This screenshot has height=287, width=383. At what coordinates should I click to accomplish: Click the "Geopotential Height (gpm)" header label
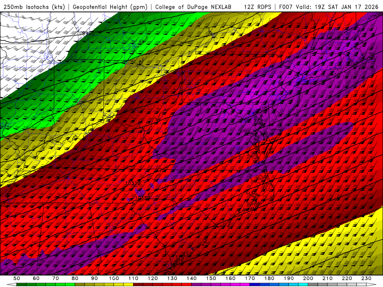[110, 7]
